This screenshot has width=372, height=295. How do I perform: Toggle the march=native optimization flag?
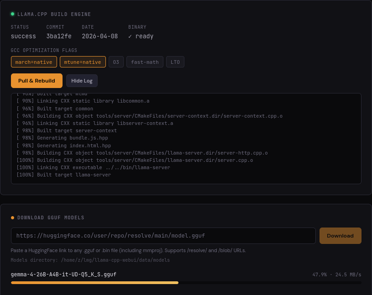[x=34, y=62]
